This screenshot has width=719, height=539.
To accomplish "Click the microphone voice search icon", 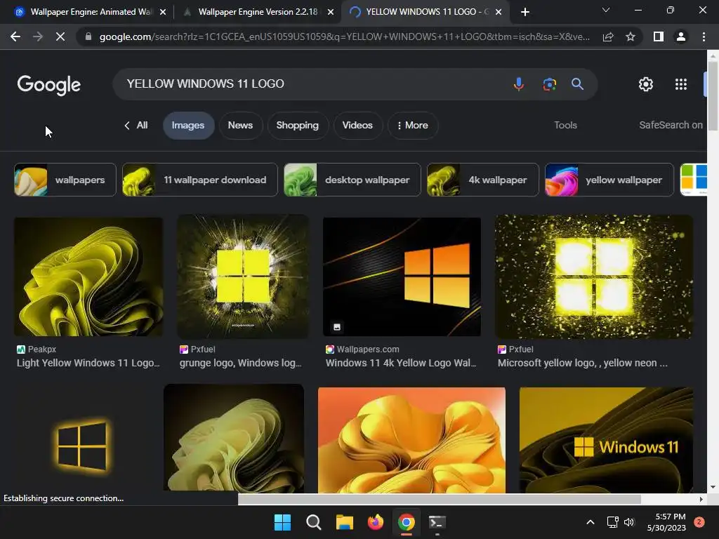I will pyautogui.click(x=519, y=84).
